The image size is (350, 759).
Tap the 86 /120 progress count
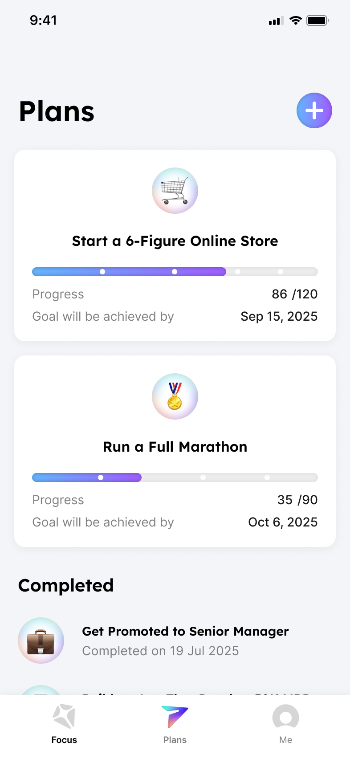click(294, 294)
